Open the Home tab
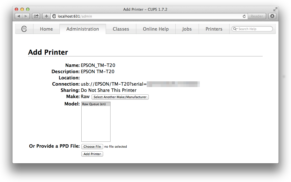The width and height of the screenshot is (291, 182). coord(46,29)
